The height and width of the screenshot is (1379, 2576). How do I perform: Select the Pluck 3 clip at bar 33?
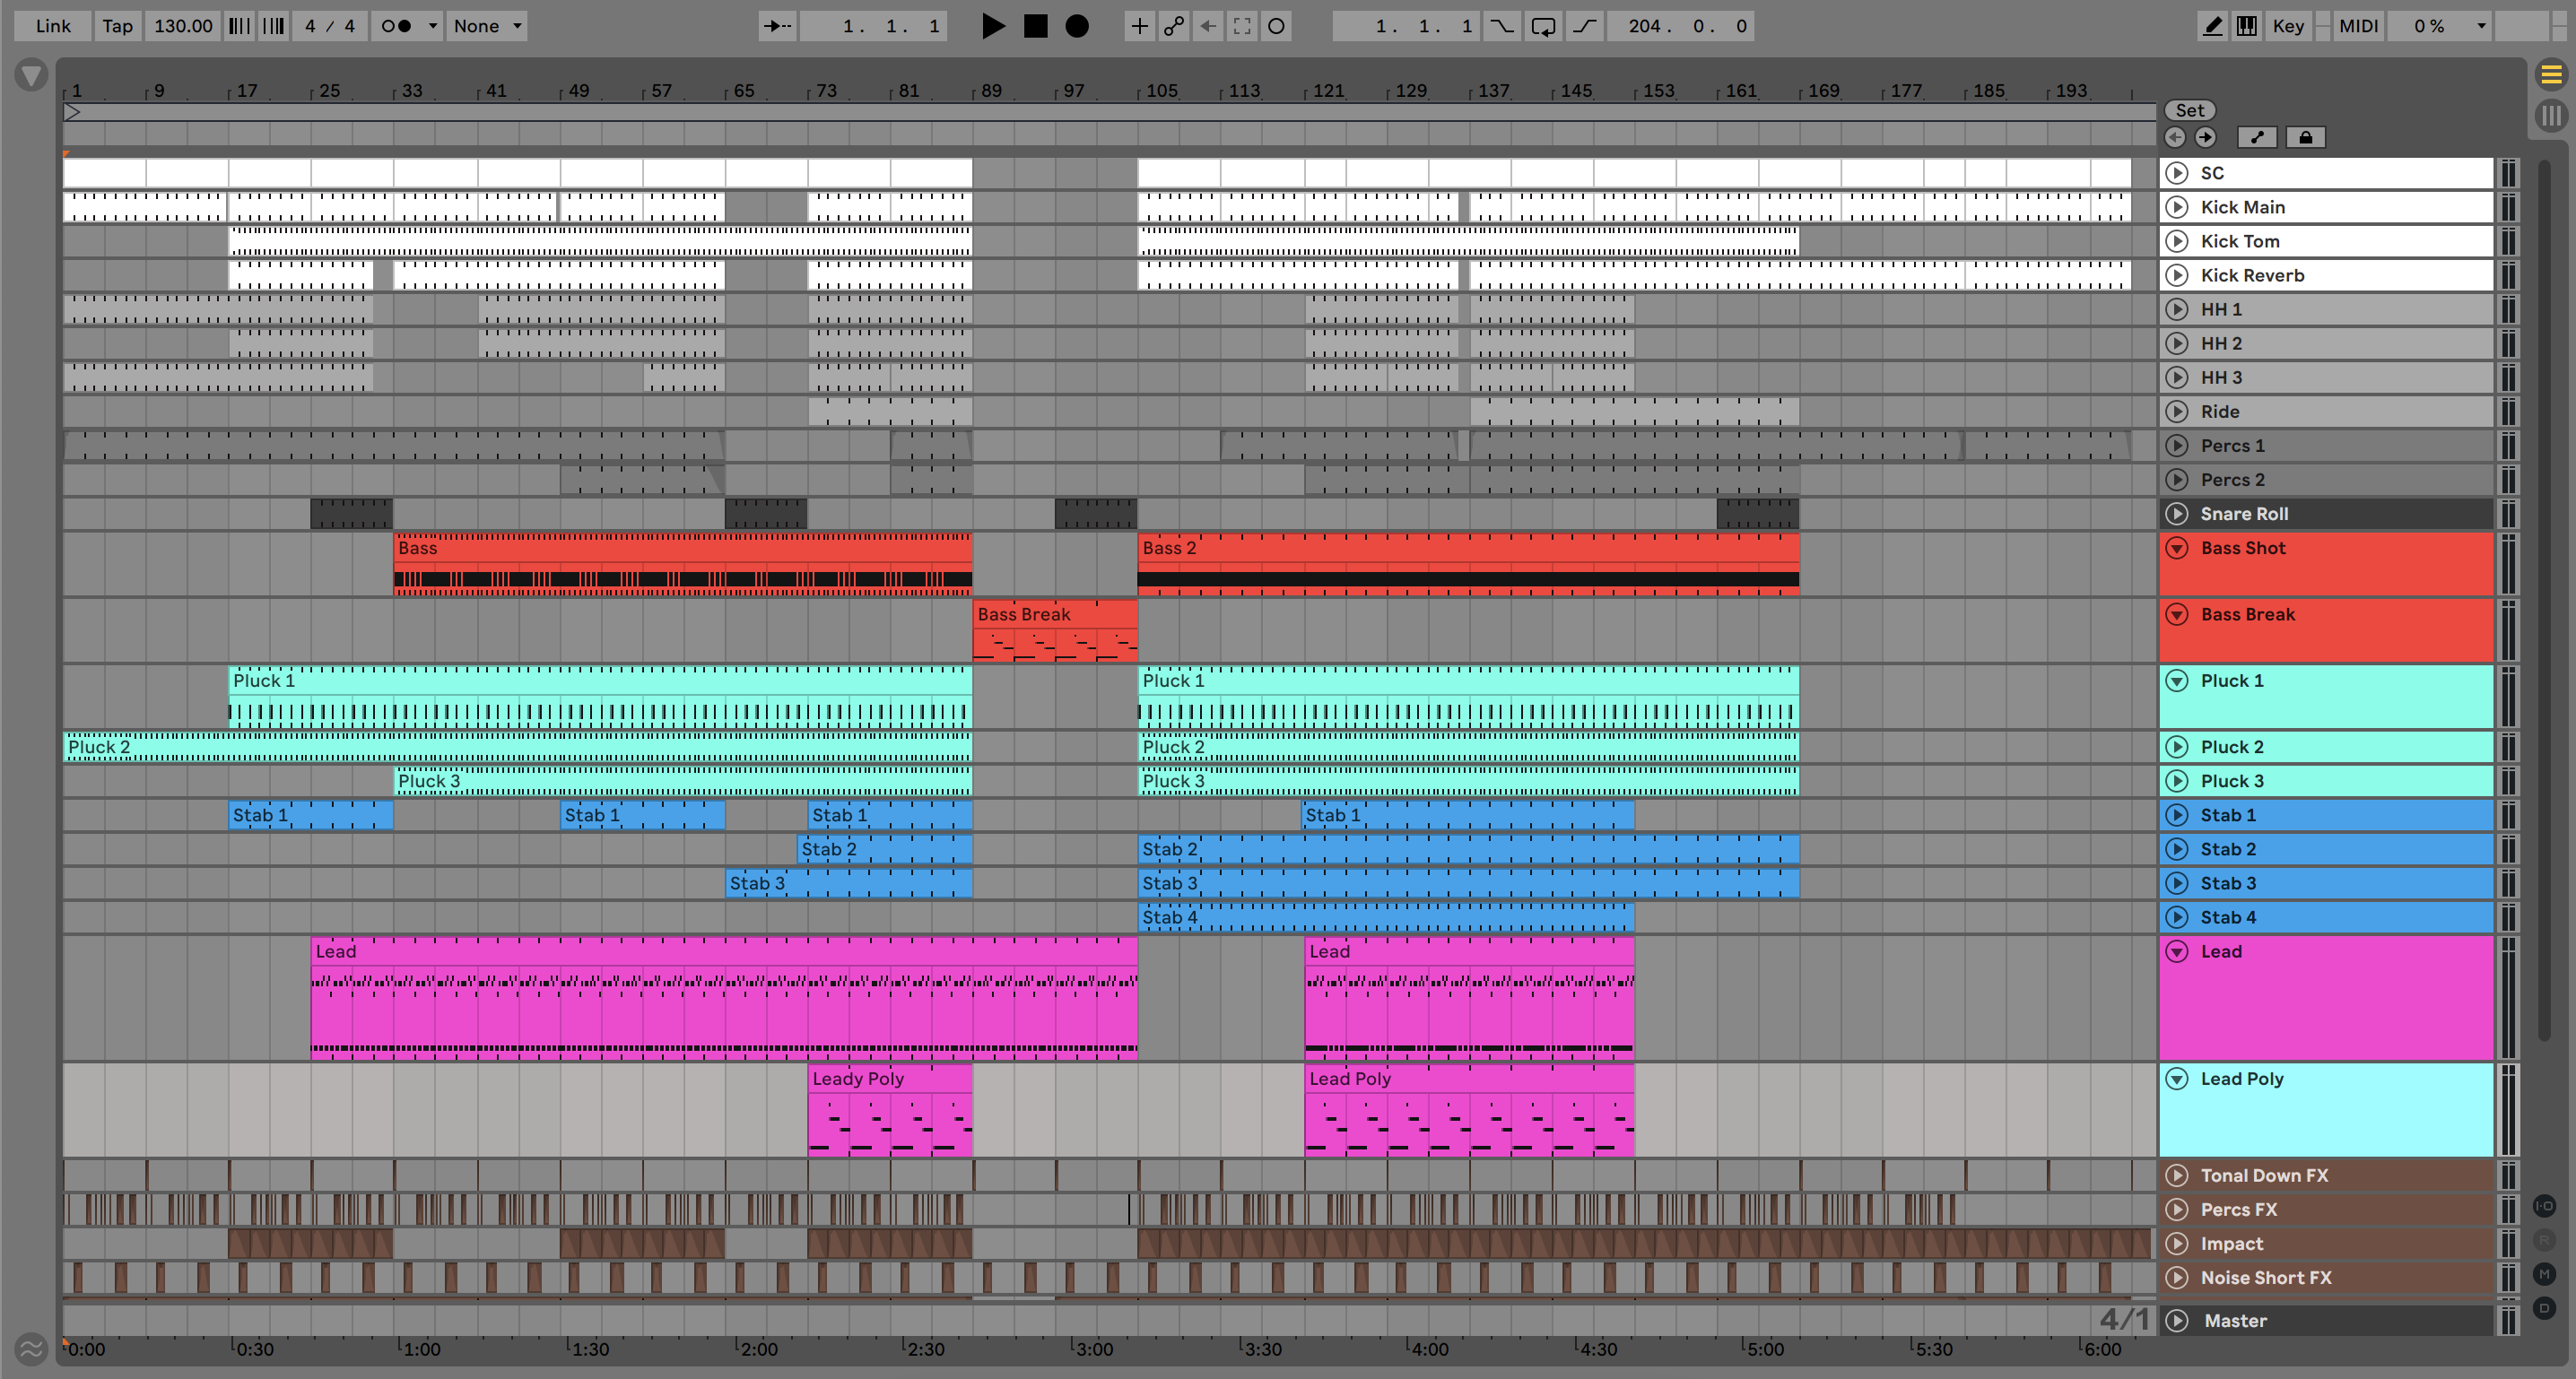[683, 781]
